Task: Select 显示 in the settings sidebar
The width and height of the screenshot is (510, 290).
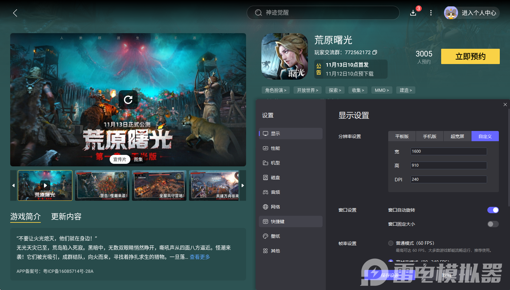Action: click(x=291, y=134)
